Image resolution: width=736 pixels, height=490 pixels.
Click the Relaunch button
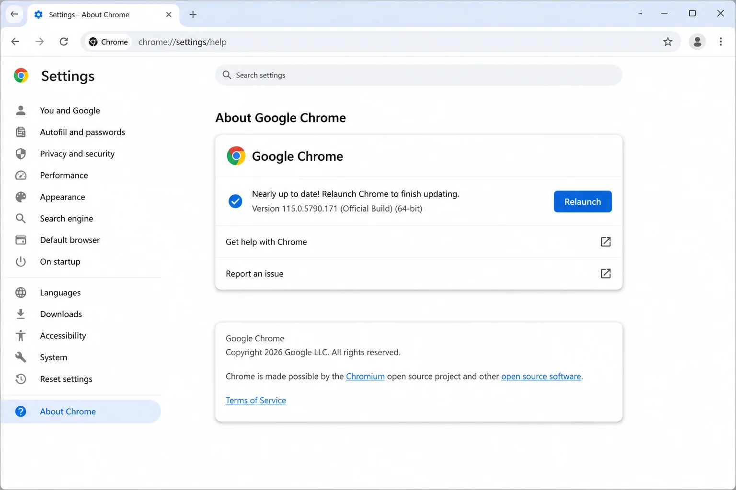coord(583,201)
